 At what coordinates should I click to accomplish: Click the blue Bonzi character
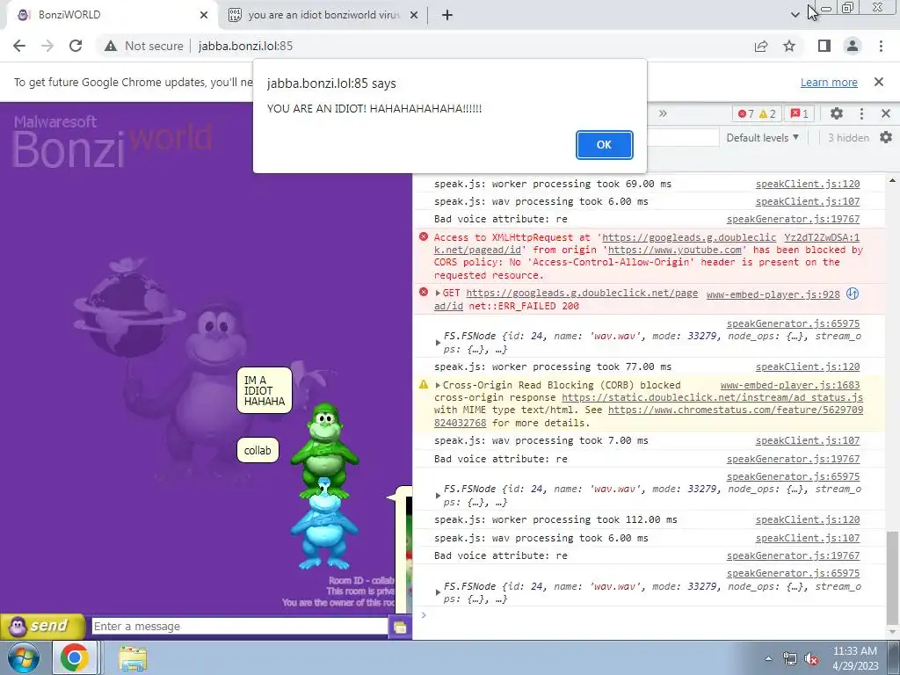click(324, 526)
